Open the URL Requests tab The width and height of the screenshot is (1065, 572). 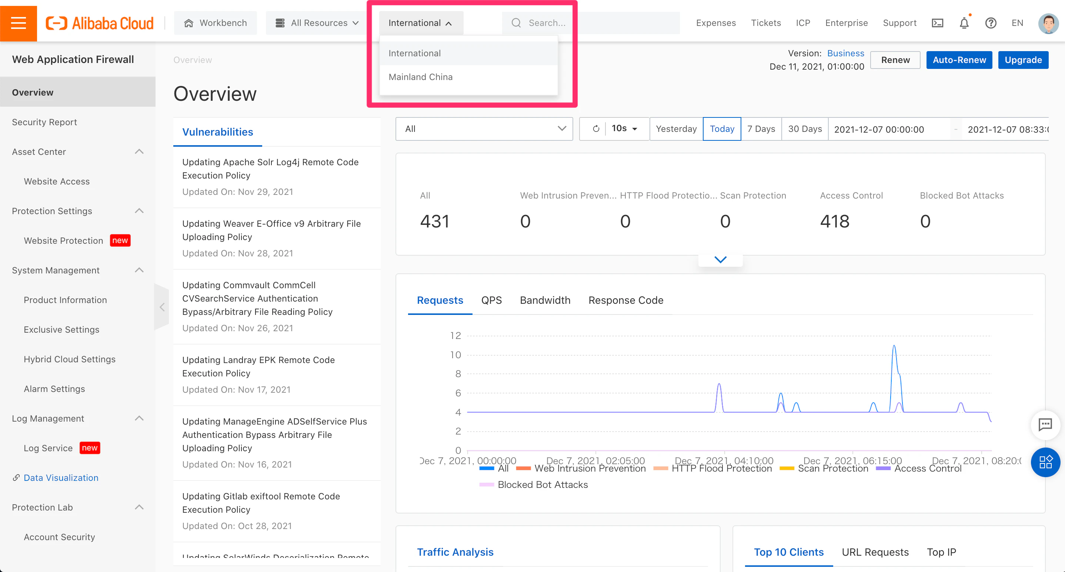click(x=875, y=552)
